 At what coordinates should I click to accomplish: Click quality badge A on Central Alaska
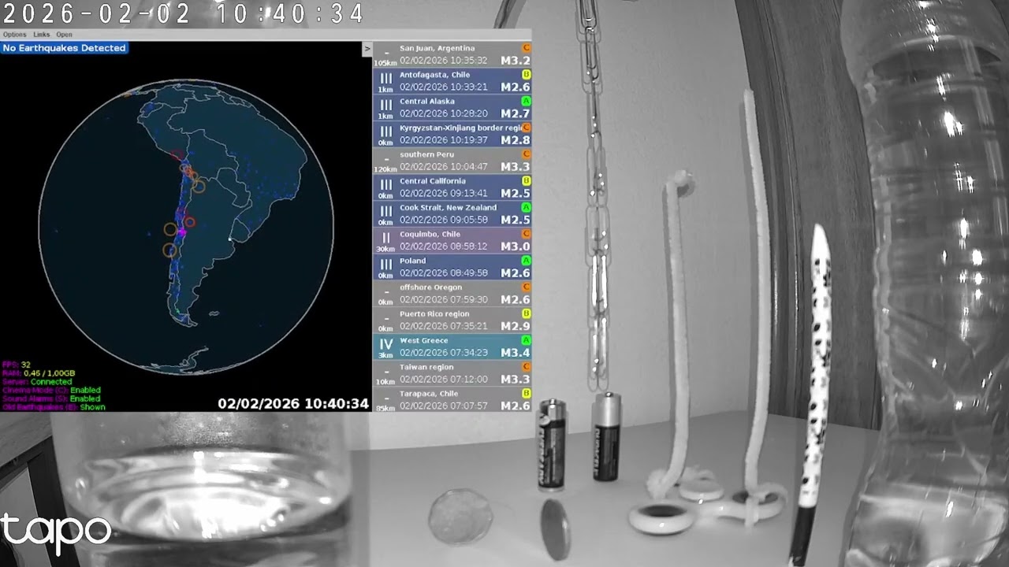[x=527, y=102]
